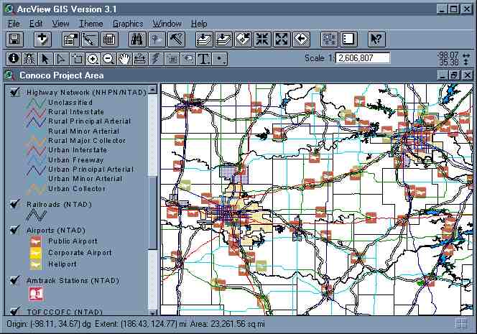Viewport: 477px width, 334px height.
Task: Click the inward-arrows Zoom In button
Action: 262,40
